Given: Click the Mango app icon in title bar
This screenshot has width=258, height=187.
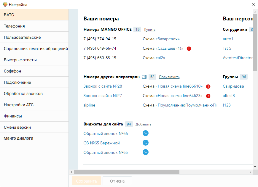Looking at the screenshot, I should tap(5, 4).
